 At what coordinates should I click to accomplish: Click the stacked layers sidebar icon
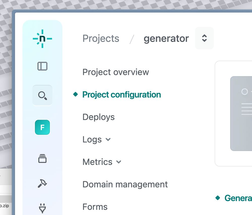pos(42,159)
